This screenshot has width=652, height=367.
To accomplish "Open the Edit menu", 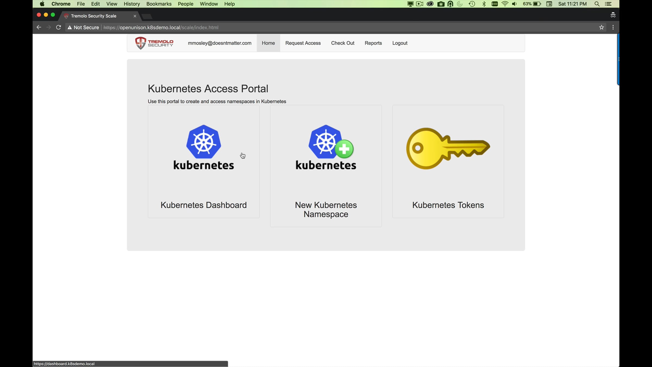I will point(95,4).
